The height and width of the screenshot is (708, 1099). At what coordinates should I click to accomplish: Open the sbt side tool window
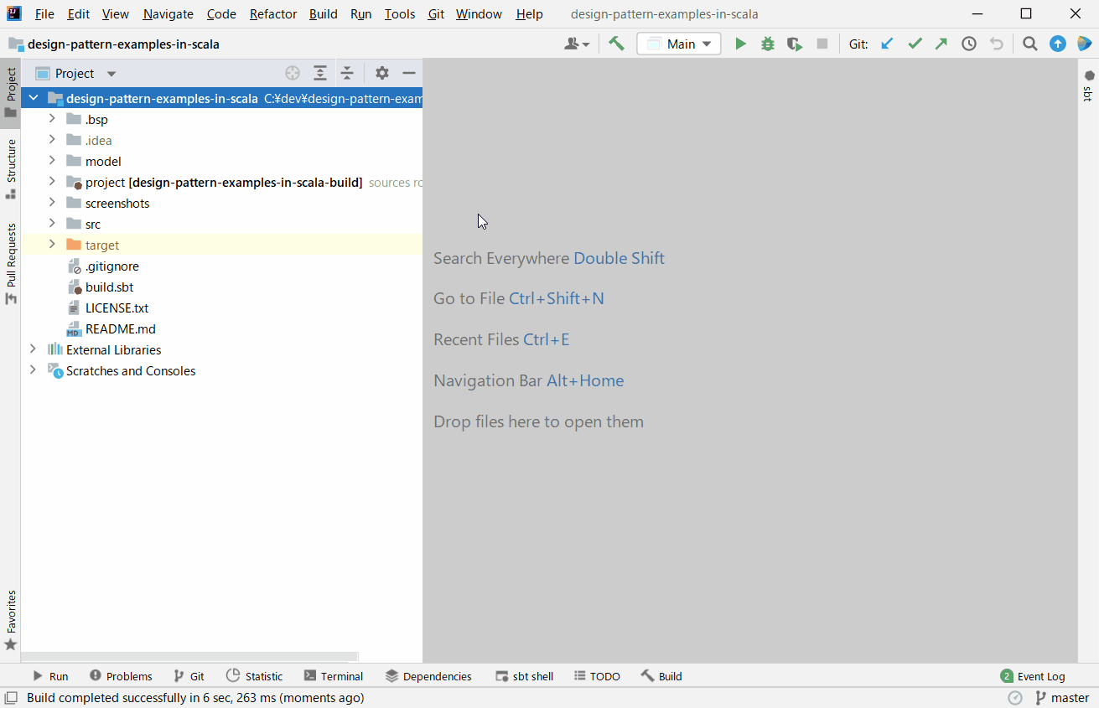[x=1088, y=85]
